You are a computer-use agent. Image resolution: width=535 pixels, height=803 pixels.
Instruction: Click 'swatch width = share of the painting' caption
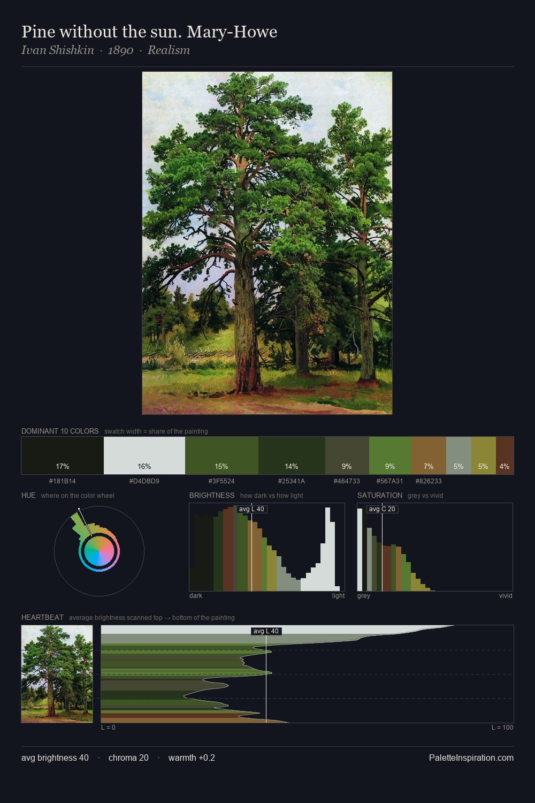(x=156, y=431)
